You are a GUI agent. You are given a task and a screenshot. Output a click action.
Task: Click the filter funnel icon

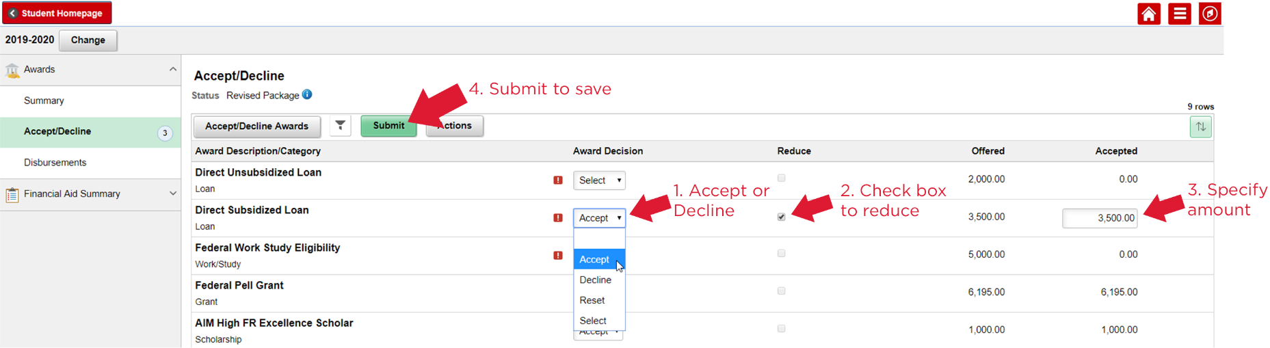pos(340,125)
